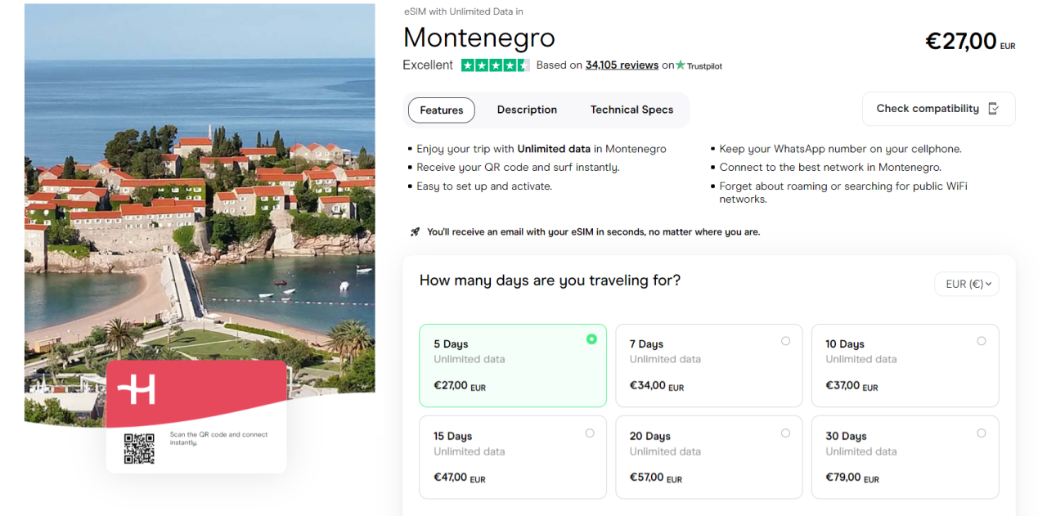1047x516 pixels.
Task: Select the 5 Days radio button
Action: 591,339
